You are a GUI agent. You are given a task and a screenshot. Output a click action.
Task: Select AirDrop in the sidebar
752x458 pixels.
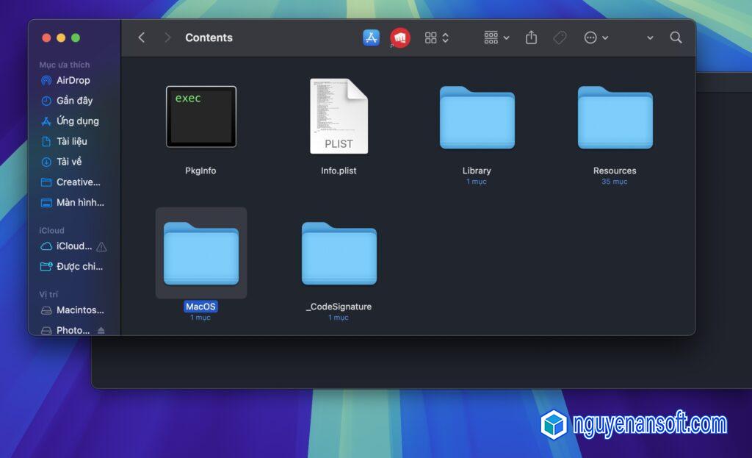point(73,80)
